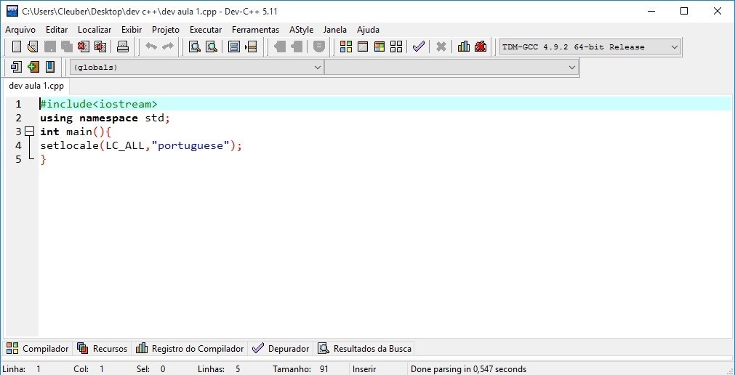Open the empty member functions dropdown
The image size is (735, 375).
[x=451, y=68]
